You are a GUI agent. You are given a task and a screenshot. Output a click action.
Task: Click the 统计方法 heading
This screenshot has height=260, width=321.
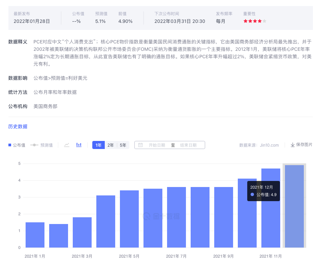click(x=18, y=92)
